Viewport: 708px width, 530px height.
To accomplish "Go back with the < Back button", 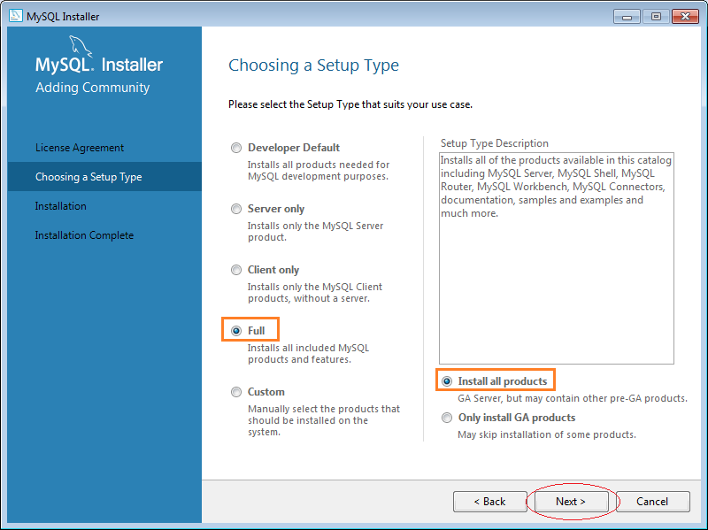I will [490, 502].
